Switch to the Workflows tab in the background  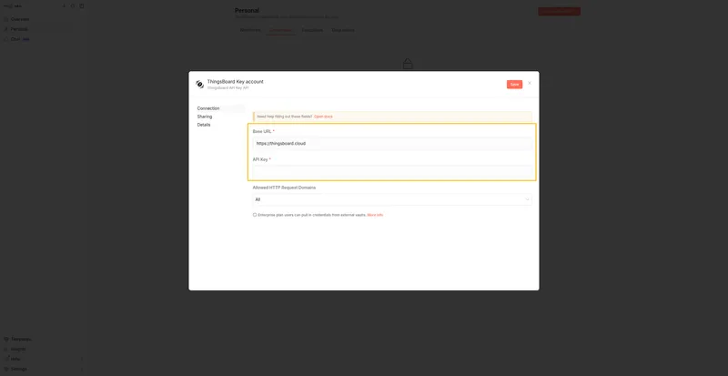[x=250, y=30]
